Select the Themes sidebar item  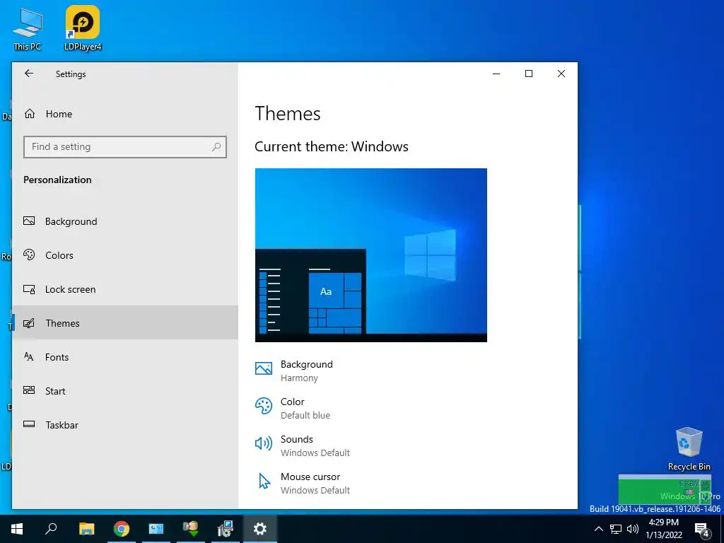pyautogui.click(x=125, y=322)
